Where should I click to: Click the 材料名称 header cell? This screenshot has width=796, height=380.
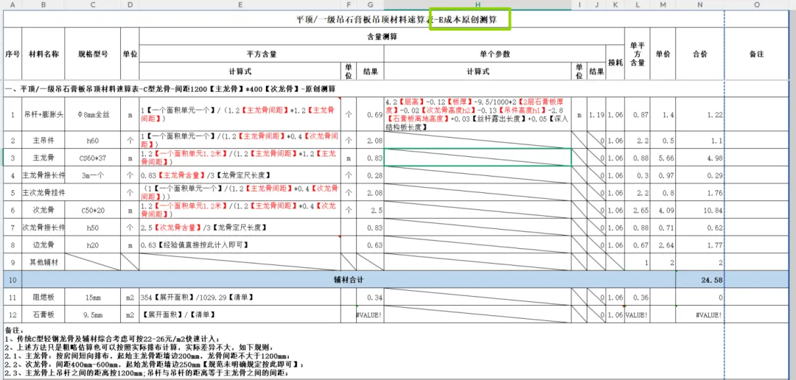pyautogui.click(x=43, y=54)
